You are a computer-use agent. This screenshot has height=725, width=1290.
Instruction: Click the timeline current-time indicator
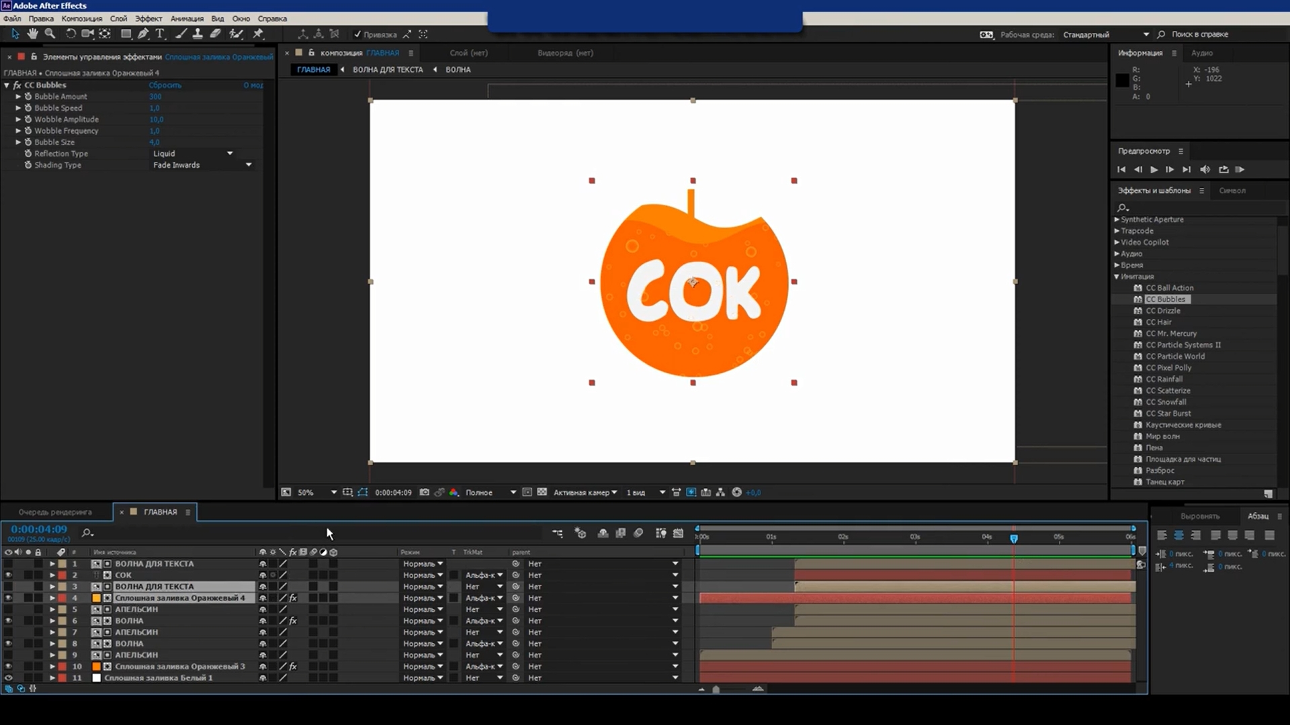pos(1014,538)
